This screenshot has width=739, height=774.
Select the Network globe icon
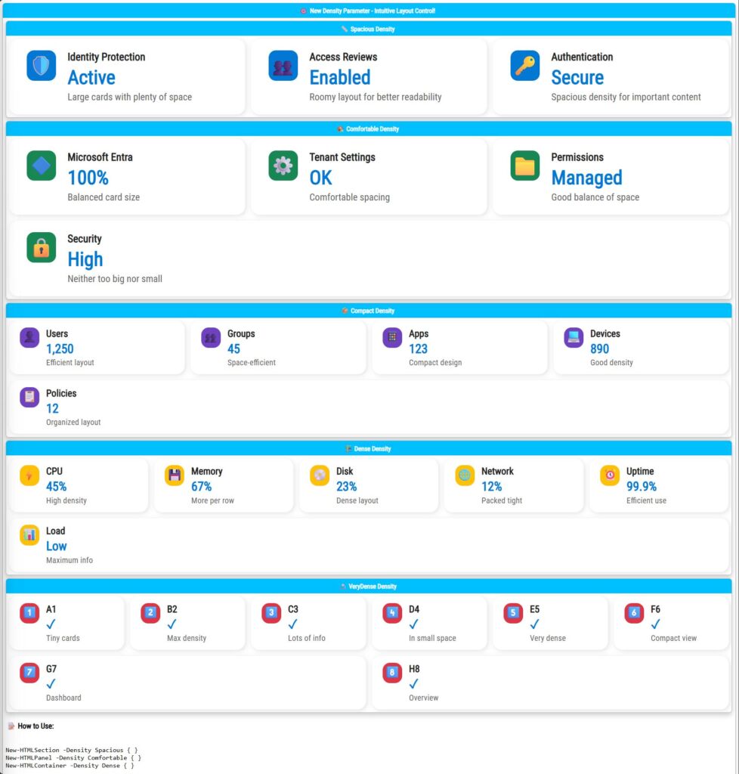tap(465, 475)
